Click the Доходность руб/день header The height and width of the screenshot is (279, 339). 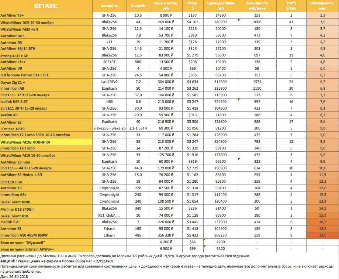tap(257, 6)
